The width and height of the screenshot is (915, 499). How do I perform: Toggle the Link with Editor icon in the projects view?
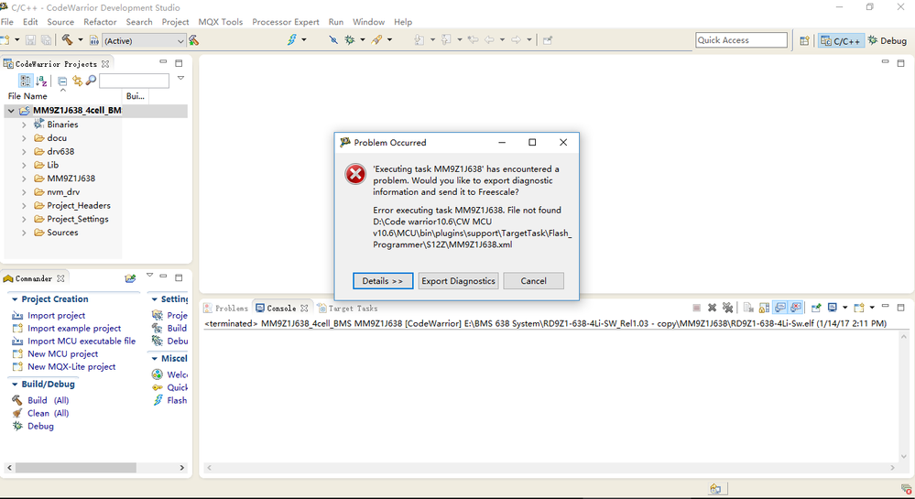click(x=77, y=81)
